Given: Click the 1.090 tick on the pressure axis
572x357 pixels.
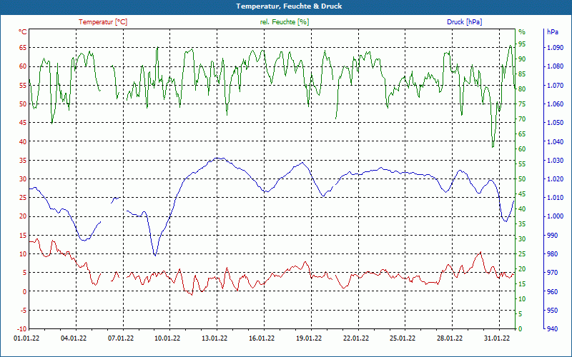Looking at the screenshot, I should (556, 48).
